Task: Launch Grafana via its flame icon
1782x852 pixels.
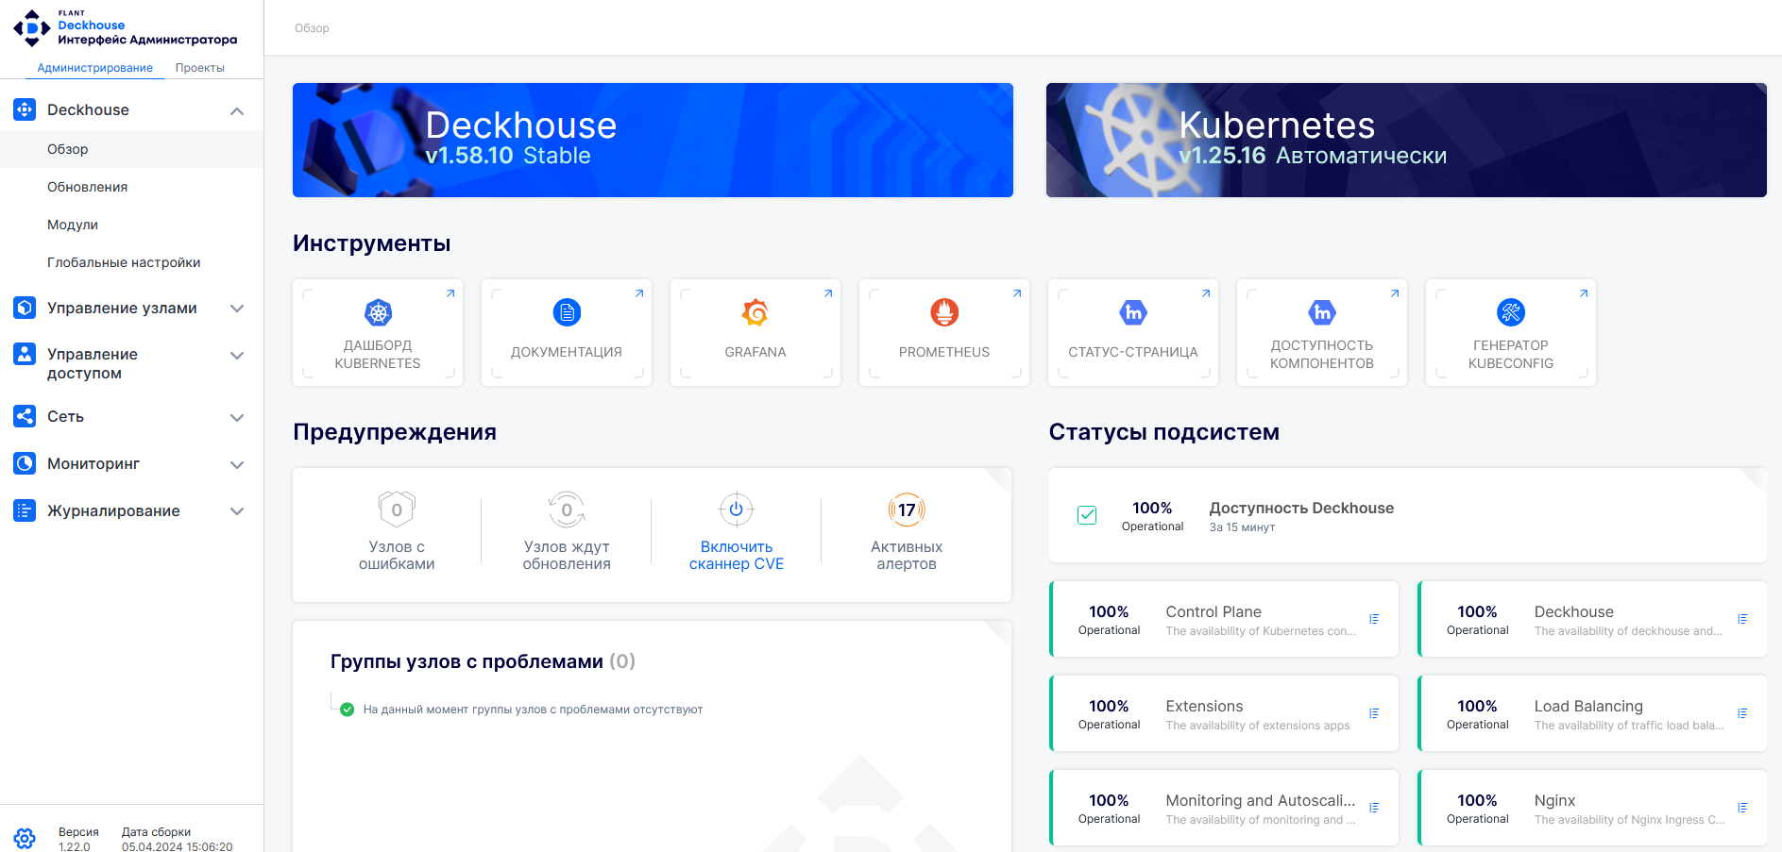Action: click(755, 312)
